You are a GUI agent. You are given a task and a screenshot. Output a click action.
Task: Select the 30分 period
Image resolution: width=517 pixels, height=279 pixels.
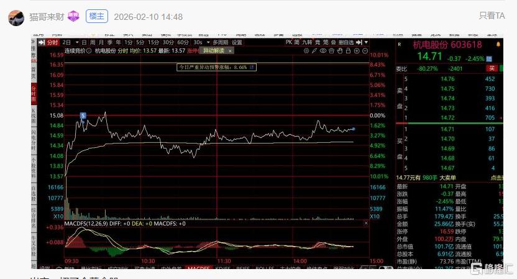(168, 42)
